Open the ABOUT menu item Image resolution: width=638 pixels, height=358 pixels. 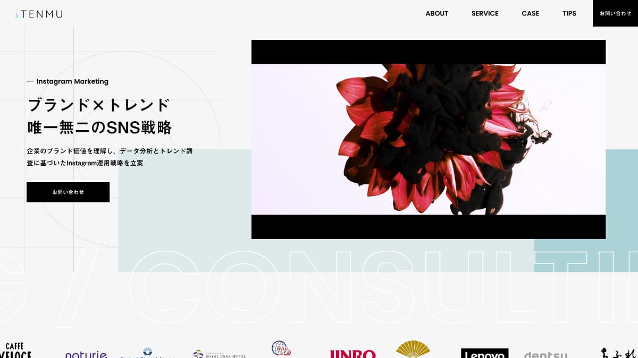[x=436, y=13]
